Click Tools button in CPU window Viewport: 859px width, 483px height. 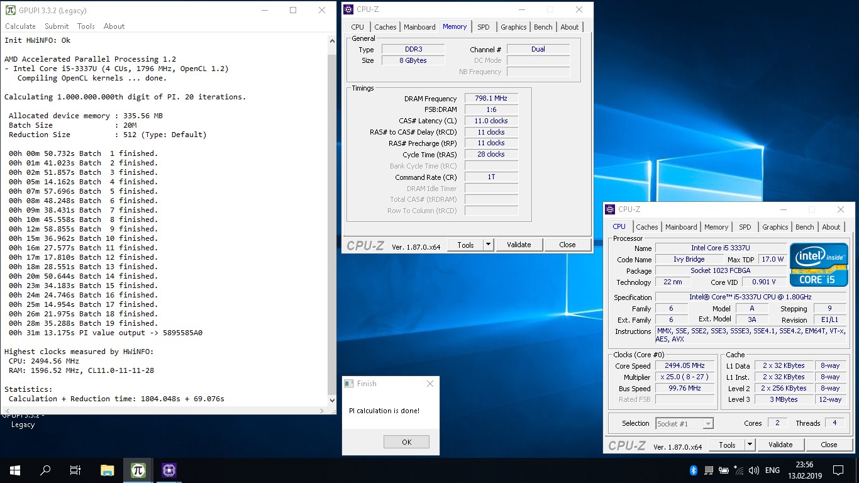727,445
